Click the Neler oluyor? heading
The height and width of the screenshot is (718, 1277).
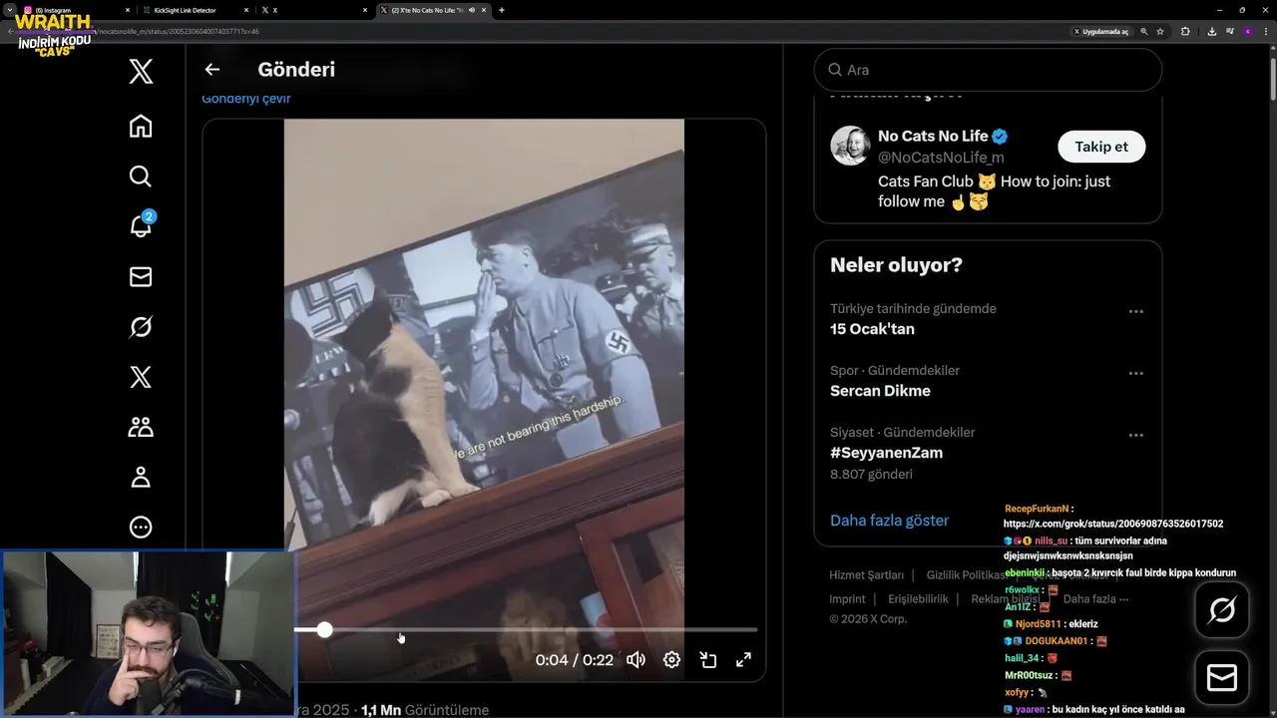(x=896, y=265)
